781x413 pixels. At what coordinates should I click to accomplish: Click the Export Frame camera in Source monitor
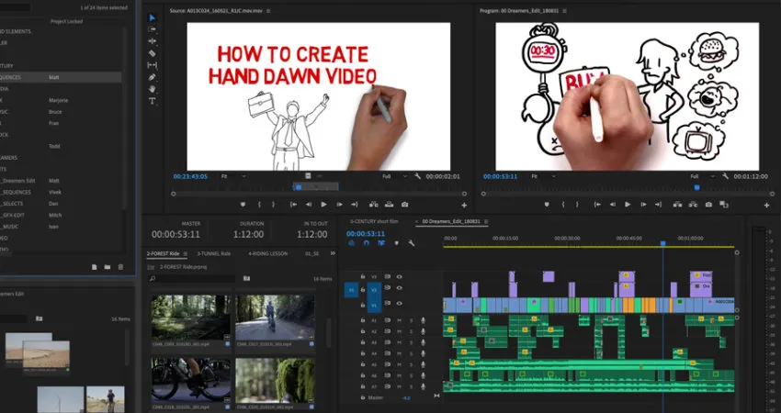click(404, 205)
